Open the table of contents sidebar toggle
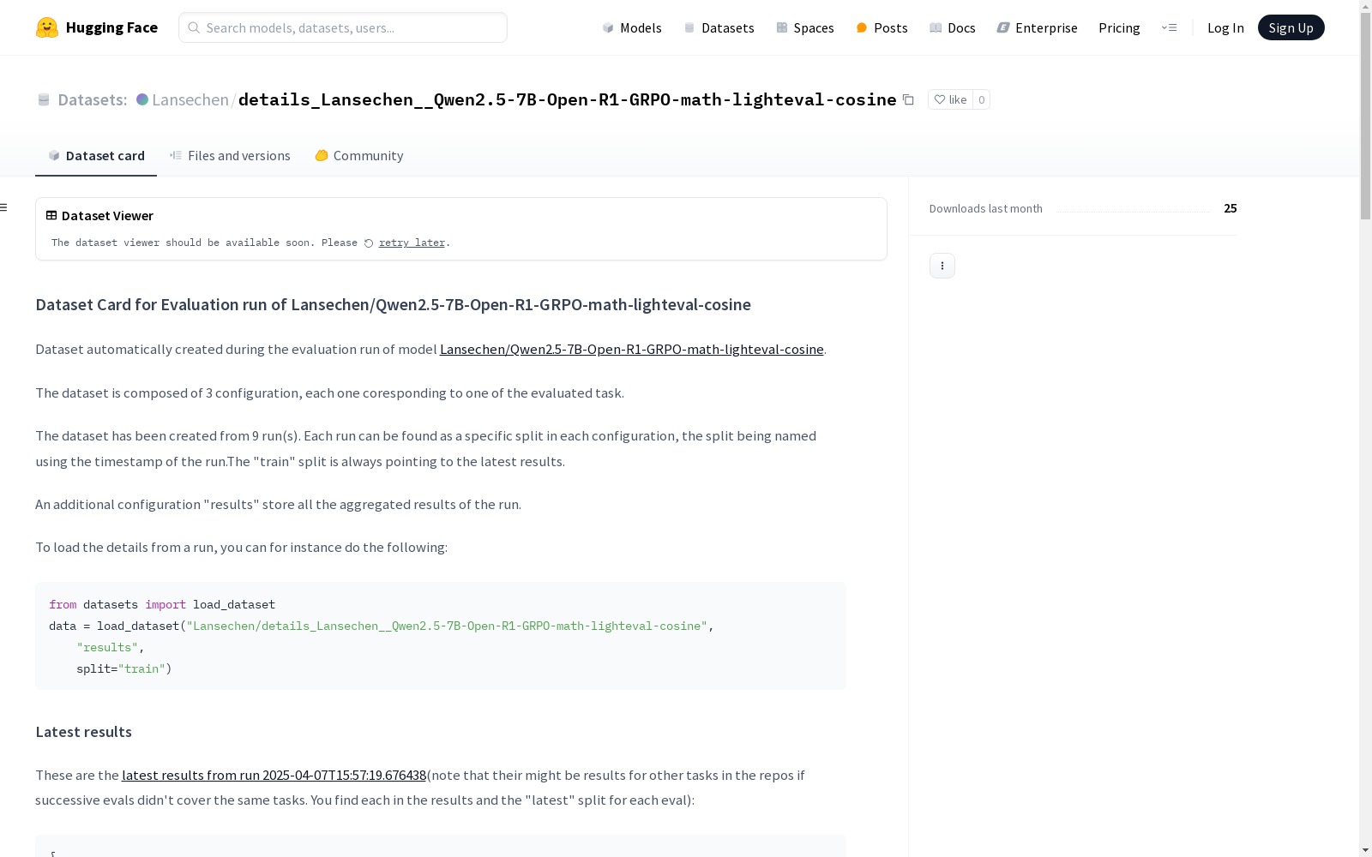This screenshot has height=857, width=1372. tap(4, 207)
